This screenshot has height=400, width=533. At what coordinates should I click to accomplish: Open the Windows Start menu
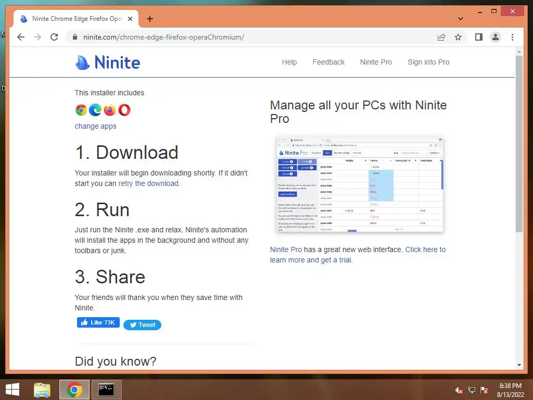click(x=12, y=390)
